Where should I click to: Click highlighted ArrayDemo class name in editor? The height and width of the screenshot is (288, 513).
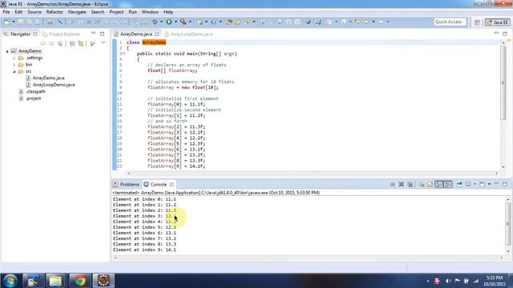coord(154,42)
